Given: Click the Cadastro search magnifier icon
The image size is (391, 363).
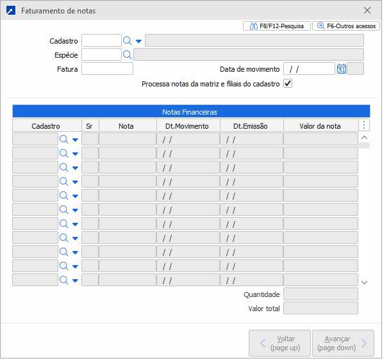Looking at the screenshot, I should point(127,41).
